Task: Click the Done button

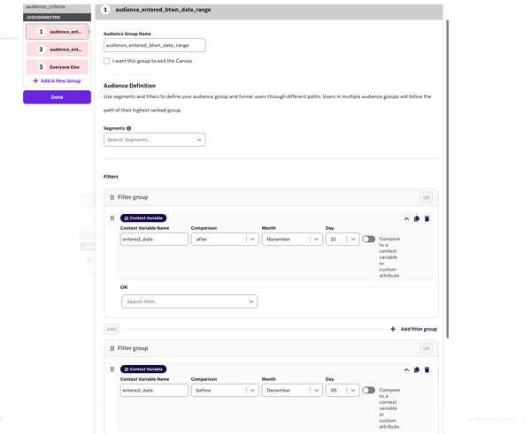Action: pyautogui.click(x=57, y=97)
